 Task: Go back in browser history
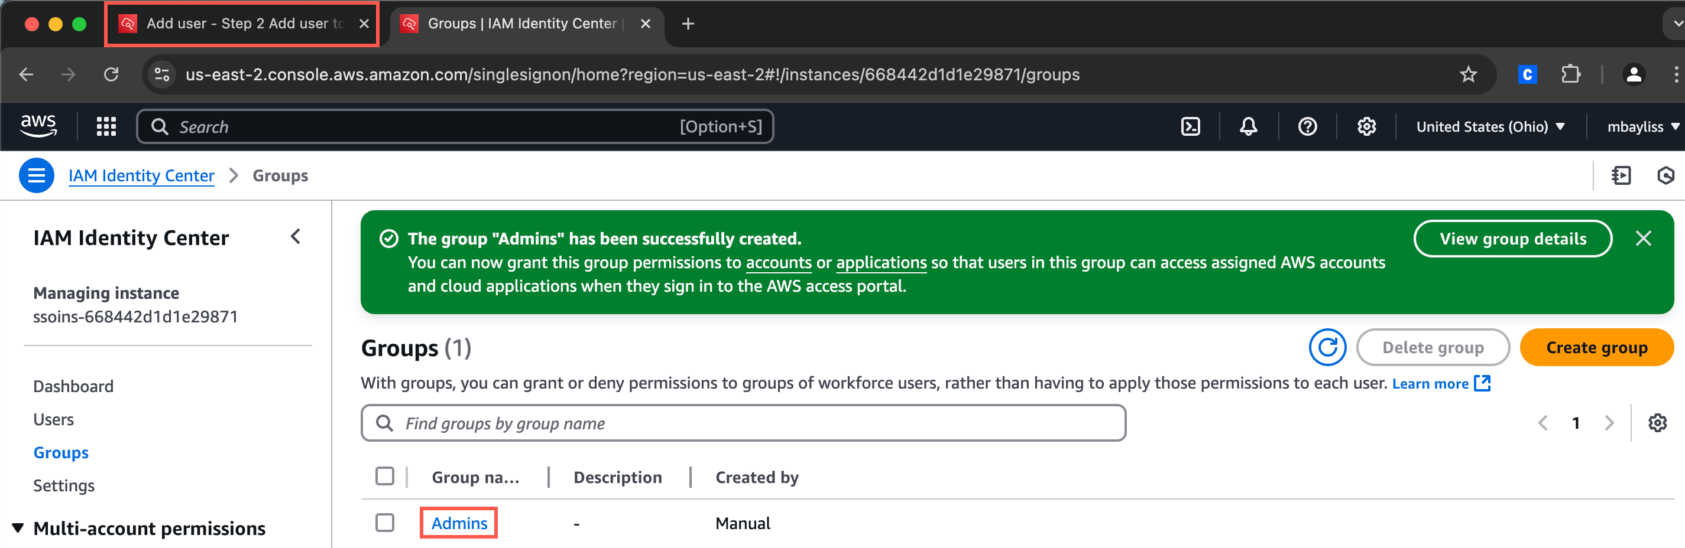point(26,74)
